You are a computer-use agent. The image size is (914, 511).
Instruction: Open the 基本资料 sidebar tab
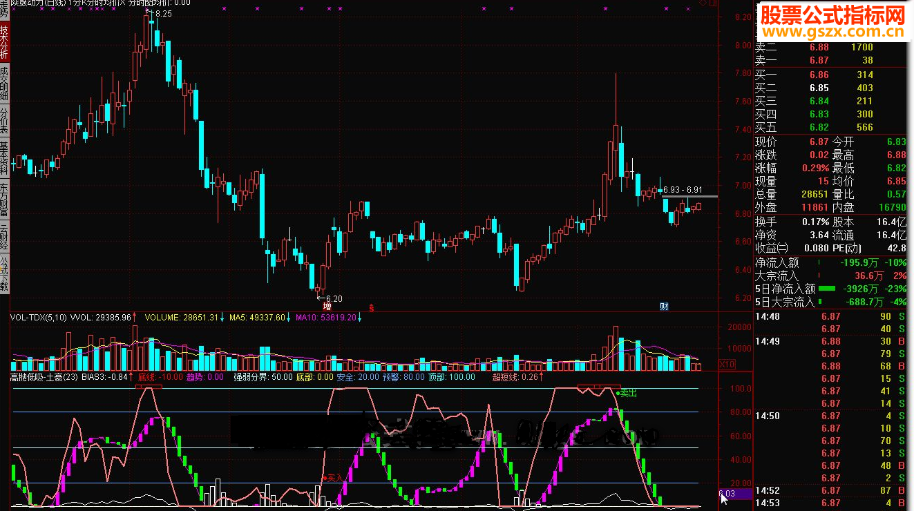(4, 159)
